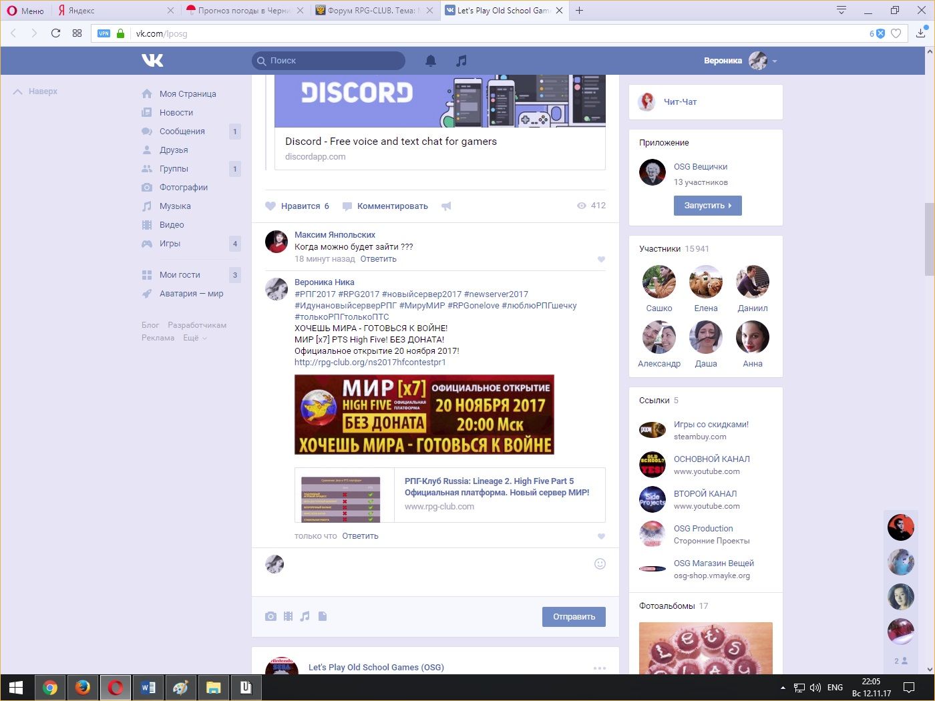935x701 pixels.
Task: Open Firefox from the taskbar
Action: pyautogui.click(x=83, y=688)
